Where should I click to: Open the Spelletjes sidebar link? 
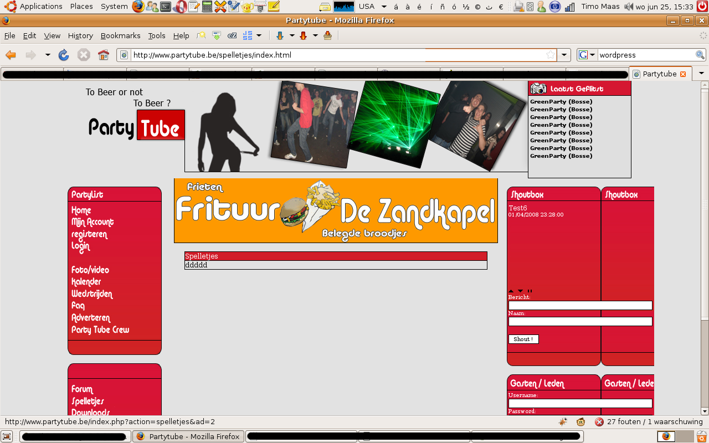coord(88,401)
